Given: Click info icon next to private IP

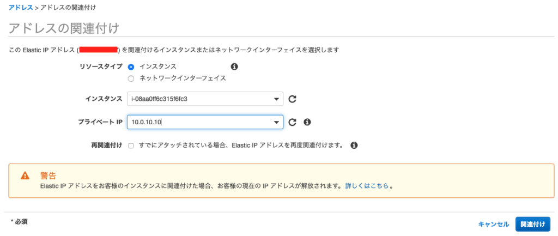Looking at the screenshot, I should coord(307,122).
